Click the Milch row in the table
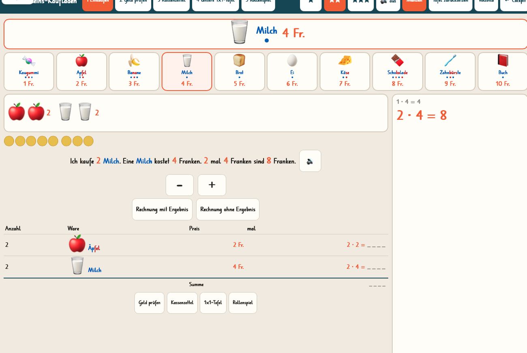This screenshot has width=527, height=353. click(196, 267)
